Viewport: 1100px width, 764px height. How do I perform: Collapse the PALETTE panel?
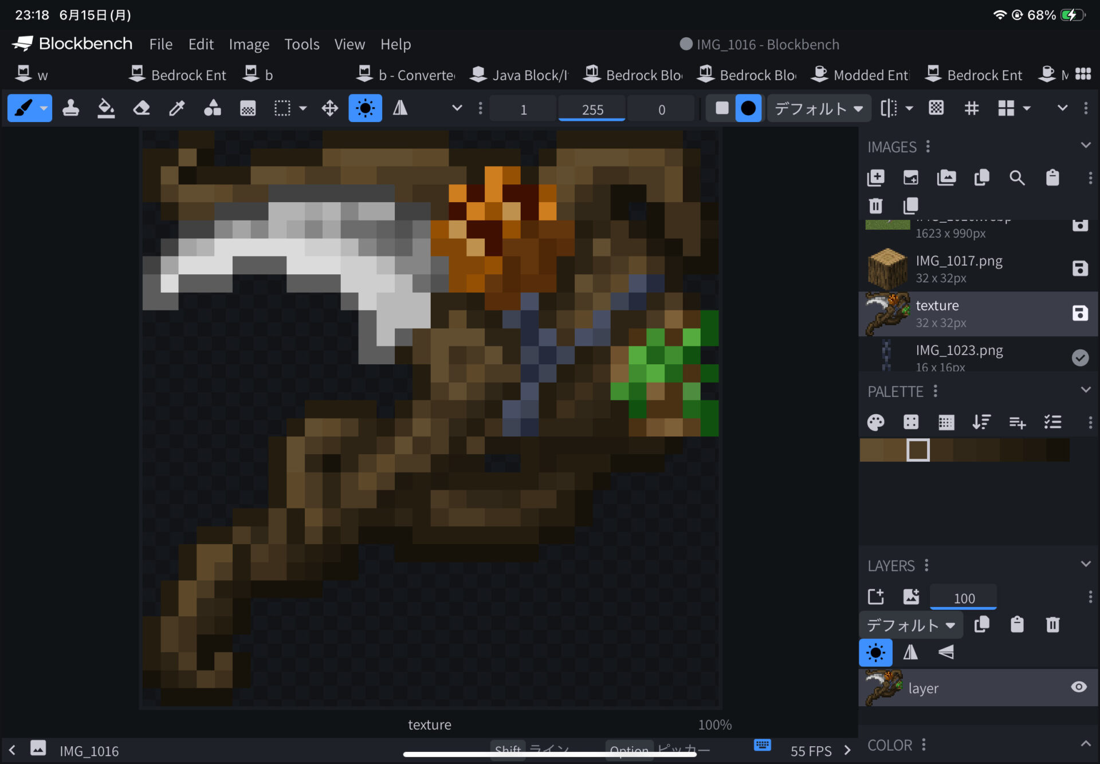[1085, 390]
